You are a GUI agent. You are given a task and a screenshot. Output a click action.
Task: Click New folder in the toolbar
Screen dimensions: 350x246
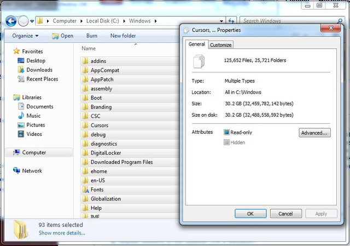click(123, 36)
